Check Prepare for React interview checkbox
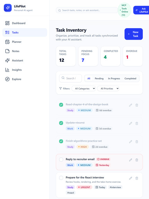This screenshot has width=149, height=199. click(x=61, y=178)
